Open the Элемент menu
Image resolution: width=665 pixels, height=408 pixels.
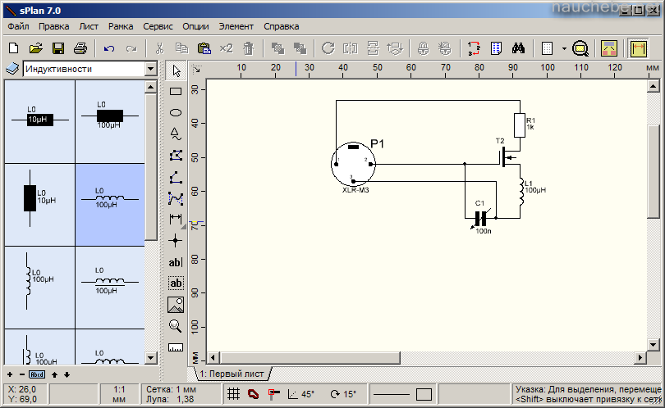point(235,26)
